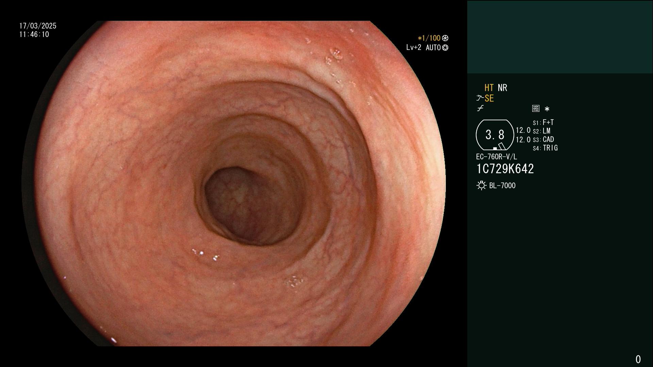Click the NR indicator
Viewport: 653px width, 367px height.
pos(502,88)
